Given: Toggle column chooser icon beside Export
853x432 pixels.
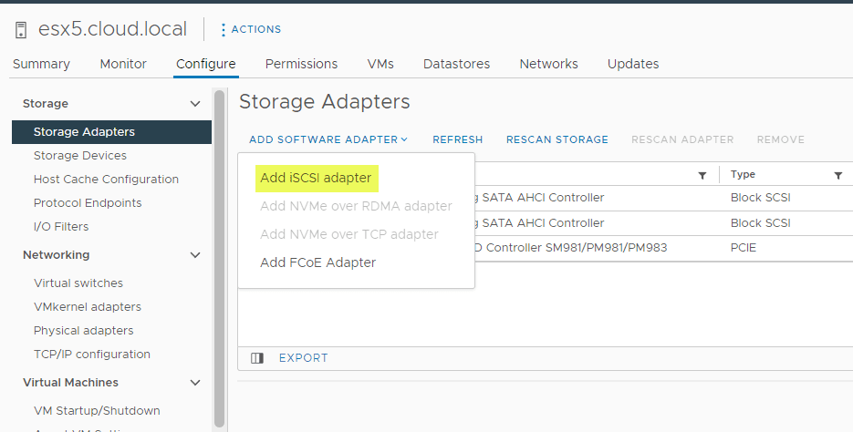Looking at the screenshot, I should [x=257, y=358].
